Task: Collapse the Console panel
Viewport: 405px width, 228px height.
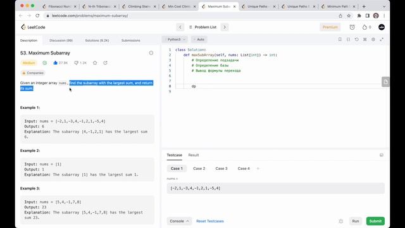Action: 179,221
